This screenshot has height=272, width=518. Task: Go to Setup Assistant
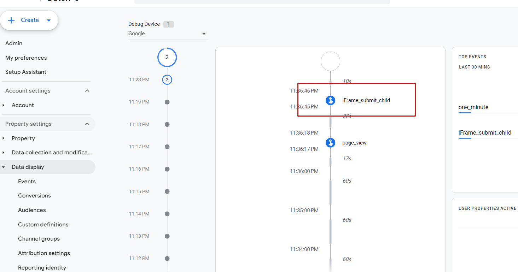pos(26,72)
